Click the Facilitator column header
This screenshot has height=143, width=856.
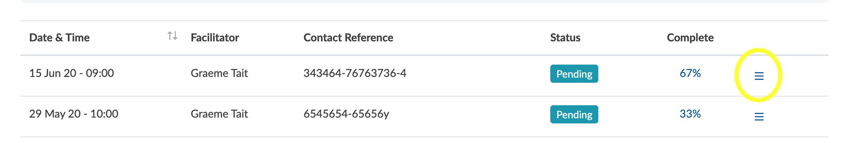coord(215,37)
